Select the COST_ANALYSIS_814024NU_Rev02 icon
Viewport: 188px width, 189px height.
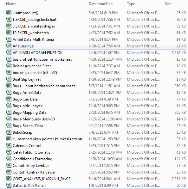coord(9,179)
